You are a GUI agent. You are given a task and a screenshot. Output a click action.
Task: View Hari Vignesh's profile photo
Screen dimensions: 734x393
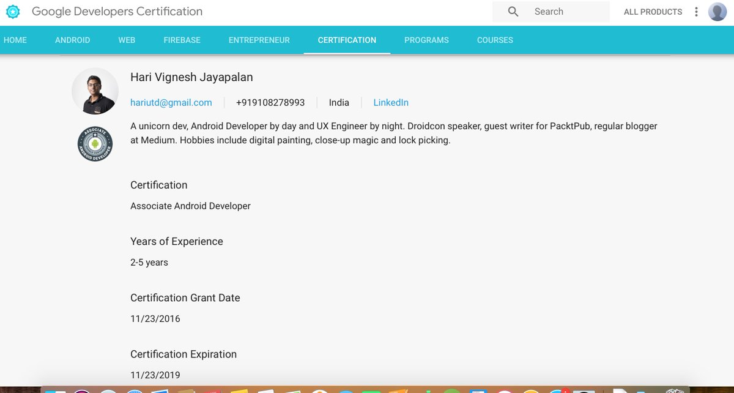click(95, 91)
